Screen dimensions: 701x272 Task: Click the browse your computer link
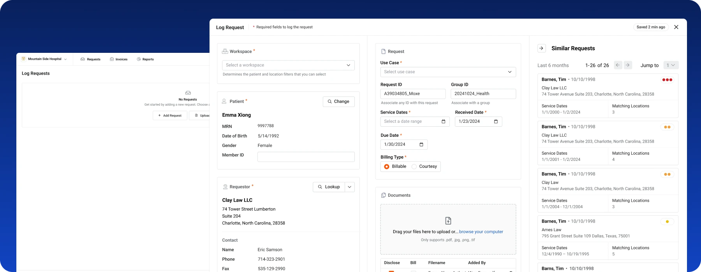click(481, 232)
